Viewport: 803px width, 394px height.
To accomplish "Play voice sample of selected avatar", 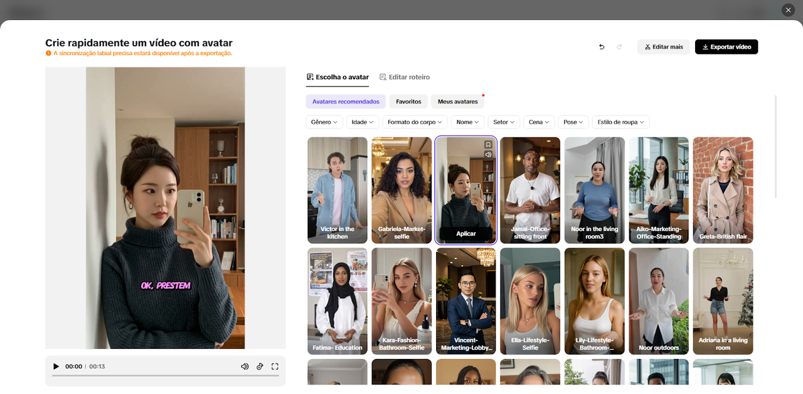I will 488,154.
